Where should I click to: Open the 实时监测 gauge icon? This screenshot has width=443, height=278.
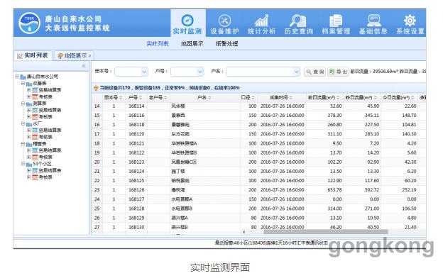187,21
